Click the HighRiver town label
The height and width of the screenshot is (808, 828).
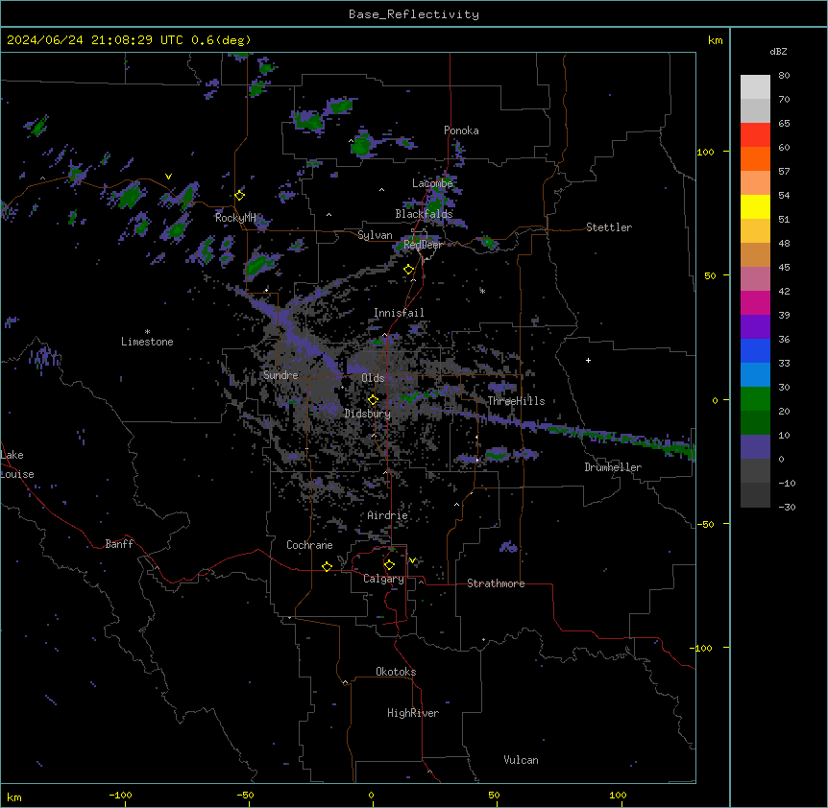(413, 713)
